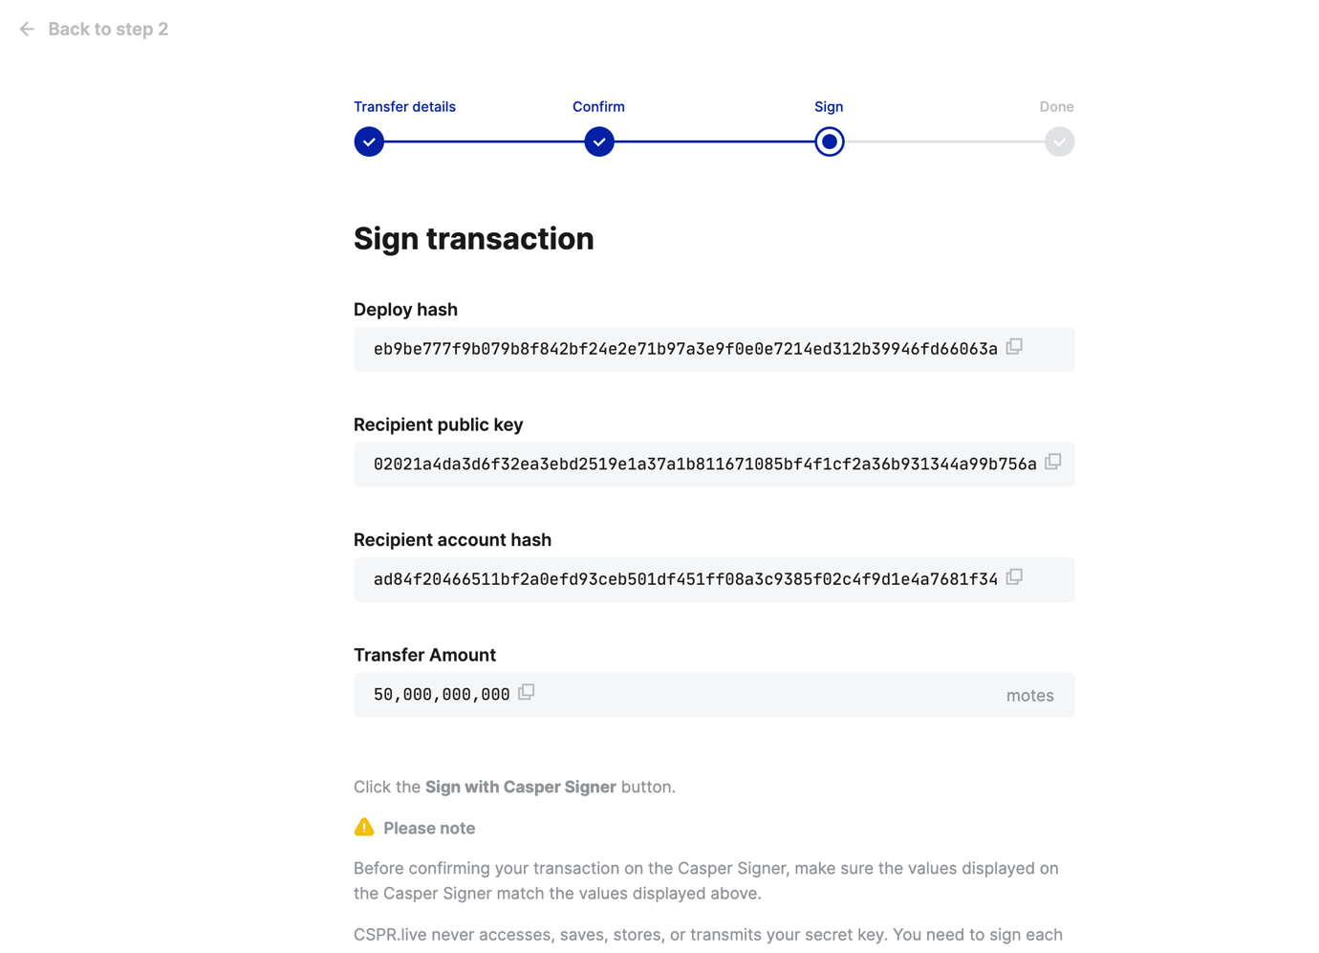Click the back arrow icon
The image size is (1319, 953).
tap(27, 30)
